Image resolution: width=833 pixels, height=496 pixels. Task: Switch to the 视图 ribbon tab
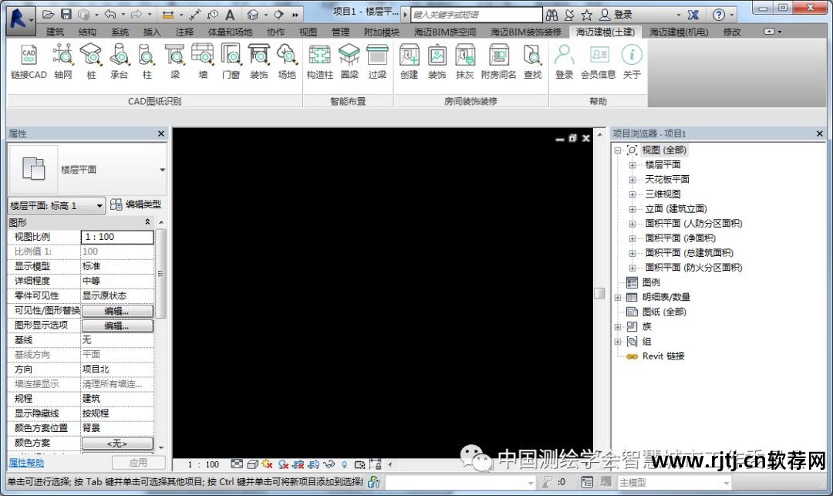(x=308, y=32)
